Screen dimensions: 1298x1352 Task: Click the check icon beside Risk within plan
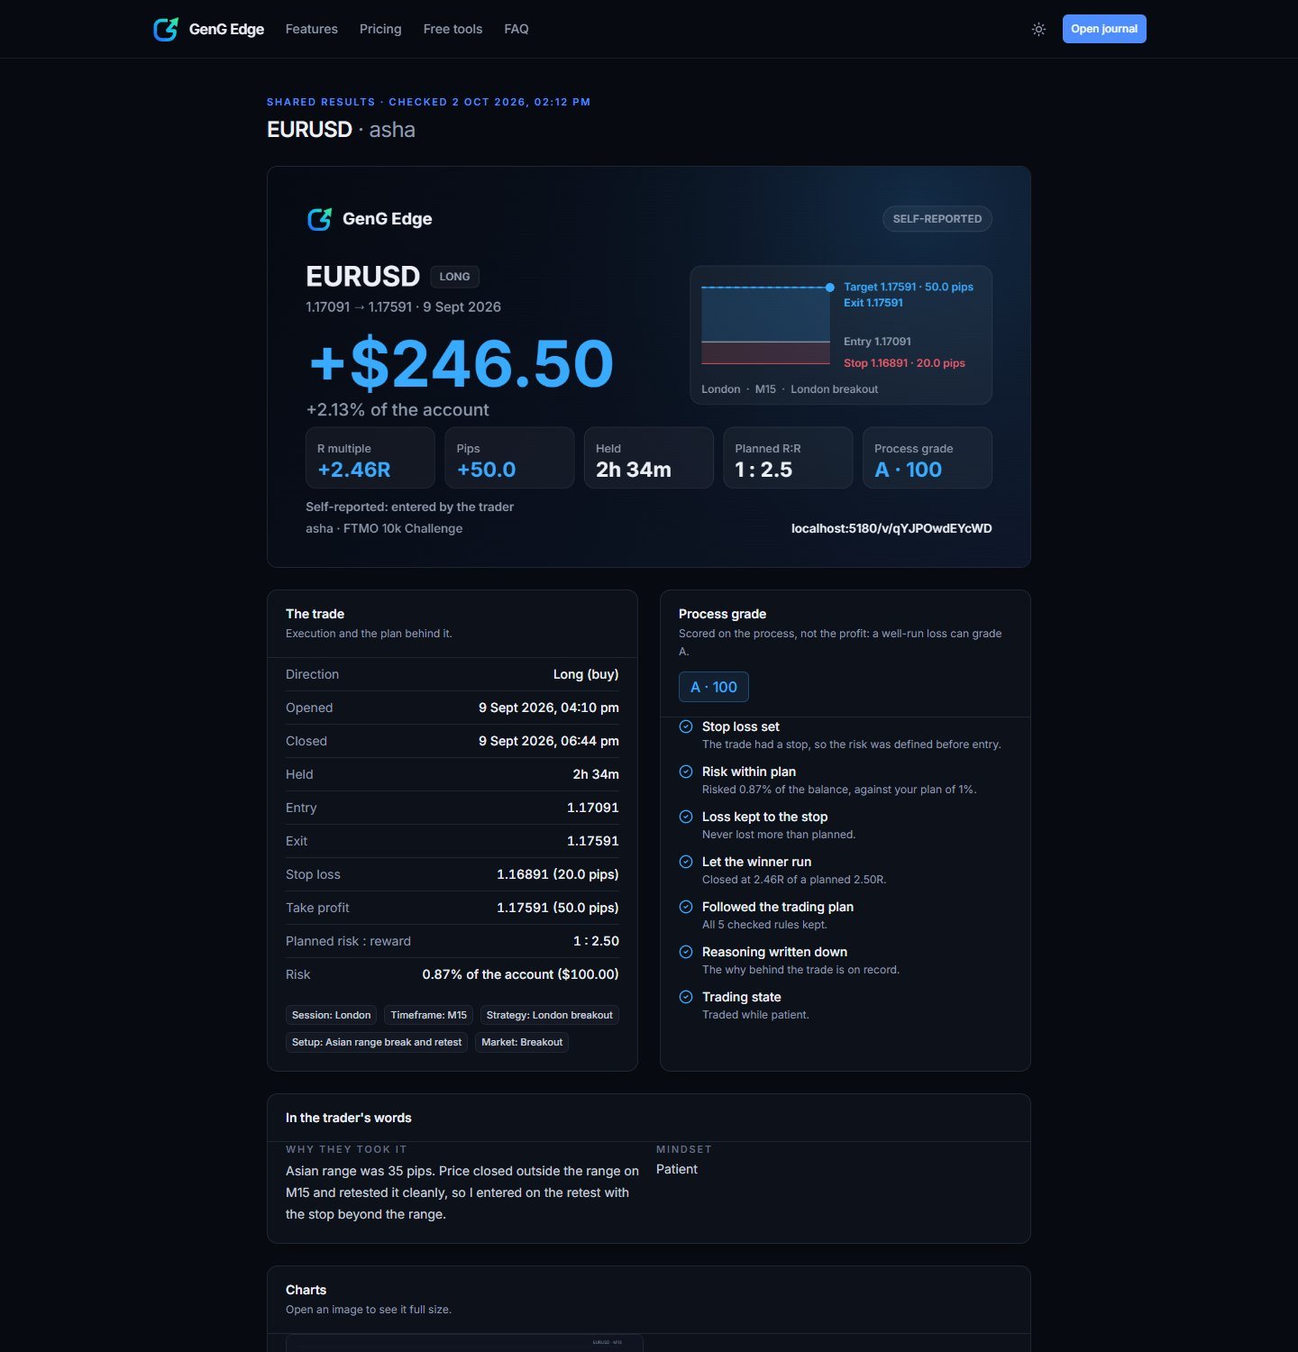tap(686, 772)
